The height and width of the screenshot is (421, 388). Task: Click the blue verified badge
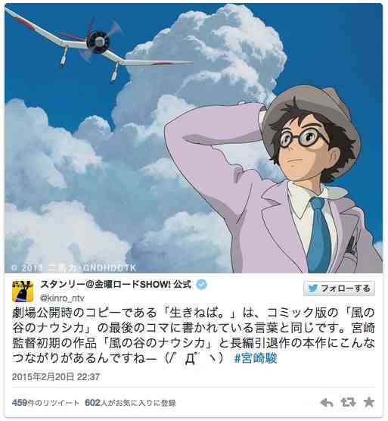point(201,285)
